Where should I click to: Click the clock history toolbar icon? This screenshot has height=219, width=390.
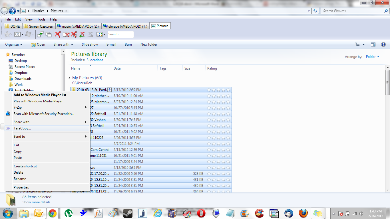pos(17,34)
